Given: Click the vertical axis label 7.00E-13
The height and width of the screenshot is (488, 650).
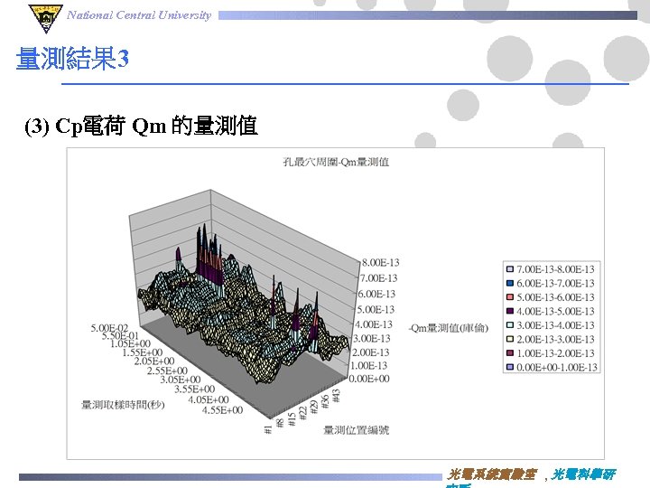Looking at the screenshot, I should click(378, 278).
